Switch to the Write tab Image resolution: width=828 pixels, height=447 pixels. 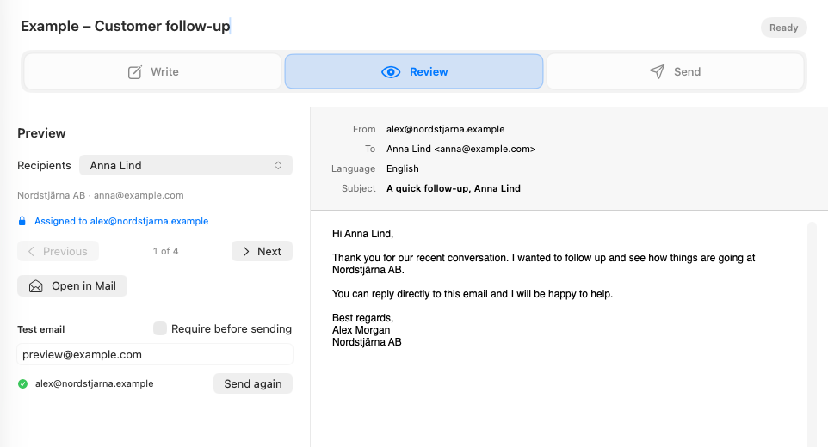pyautogui.click(x=152, y=71)
